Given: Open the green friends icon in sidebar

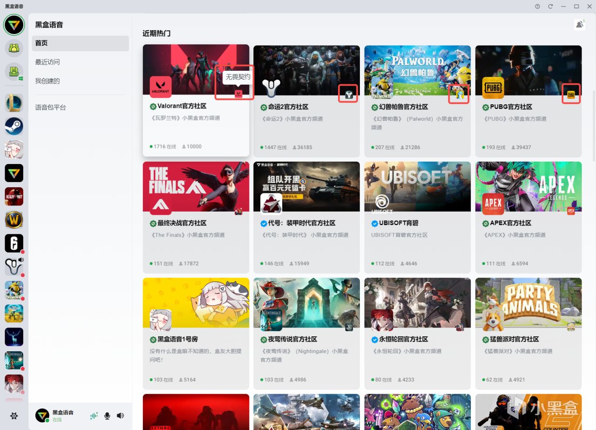Looking at the screenshot, I should (14, 48).
